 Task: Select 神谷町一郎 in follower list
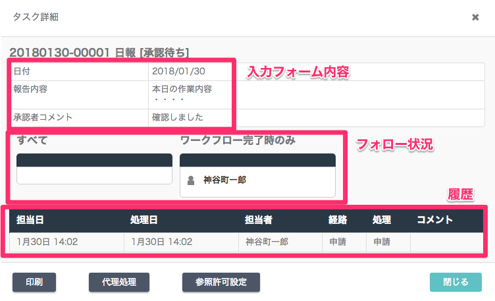point(224,180)
